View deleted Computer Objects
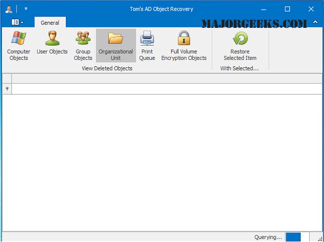This screenshot has width=324, height=242. pos(19,46)
